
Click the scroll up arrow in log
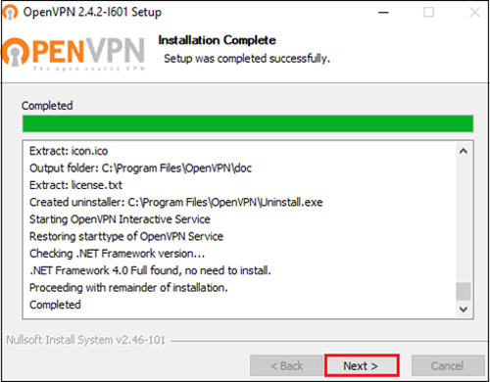point(464,151)
